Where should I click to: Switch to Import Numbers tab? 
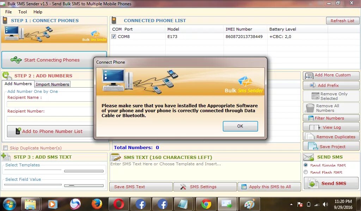click(53, 84)
